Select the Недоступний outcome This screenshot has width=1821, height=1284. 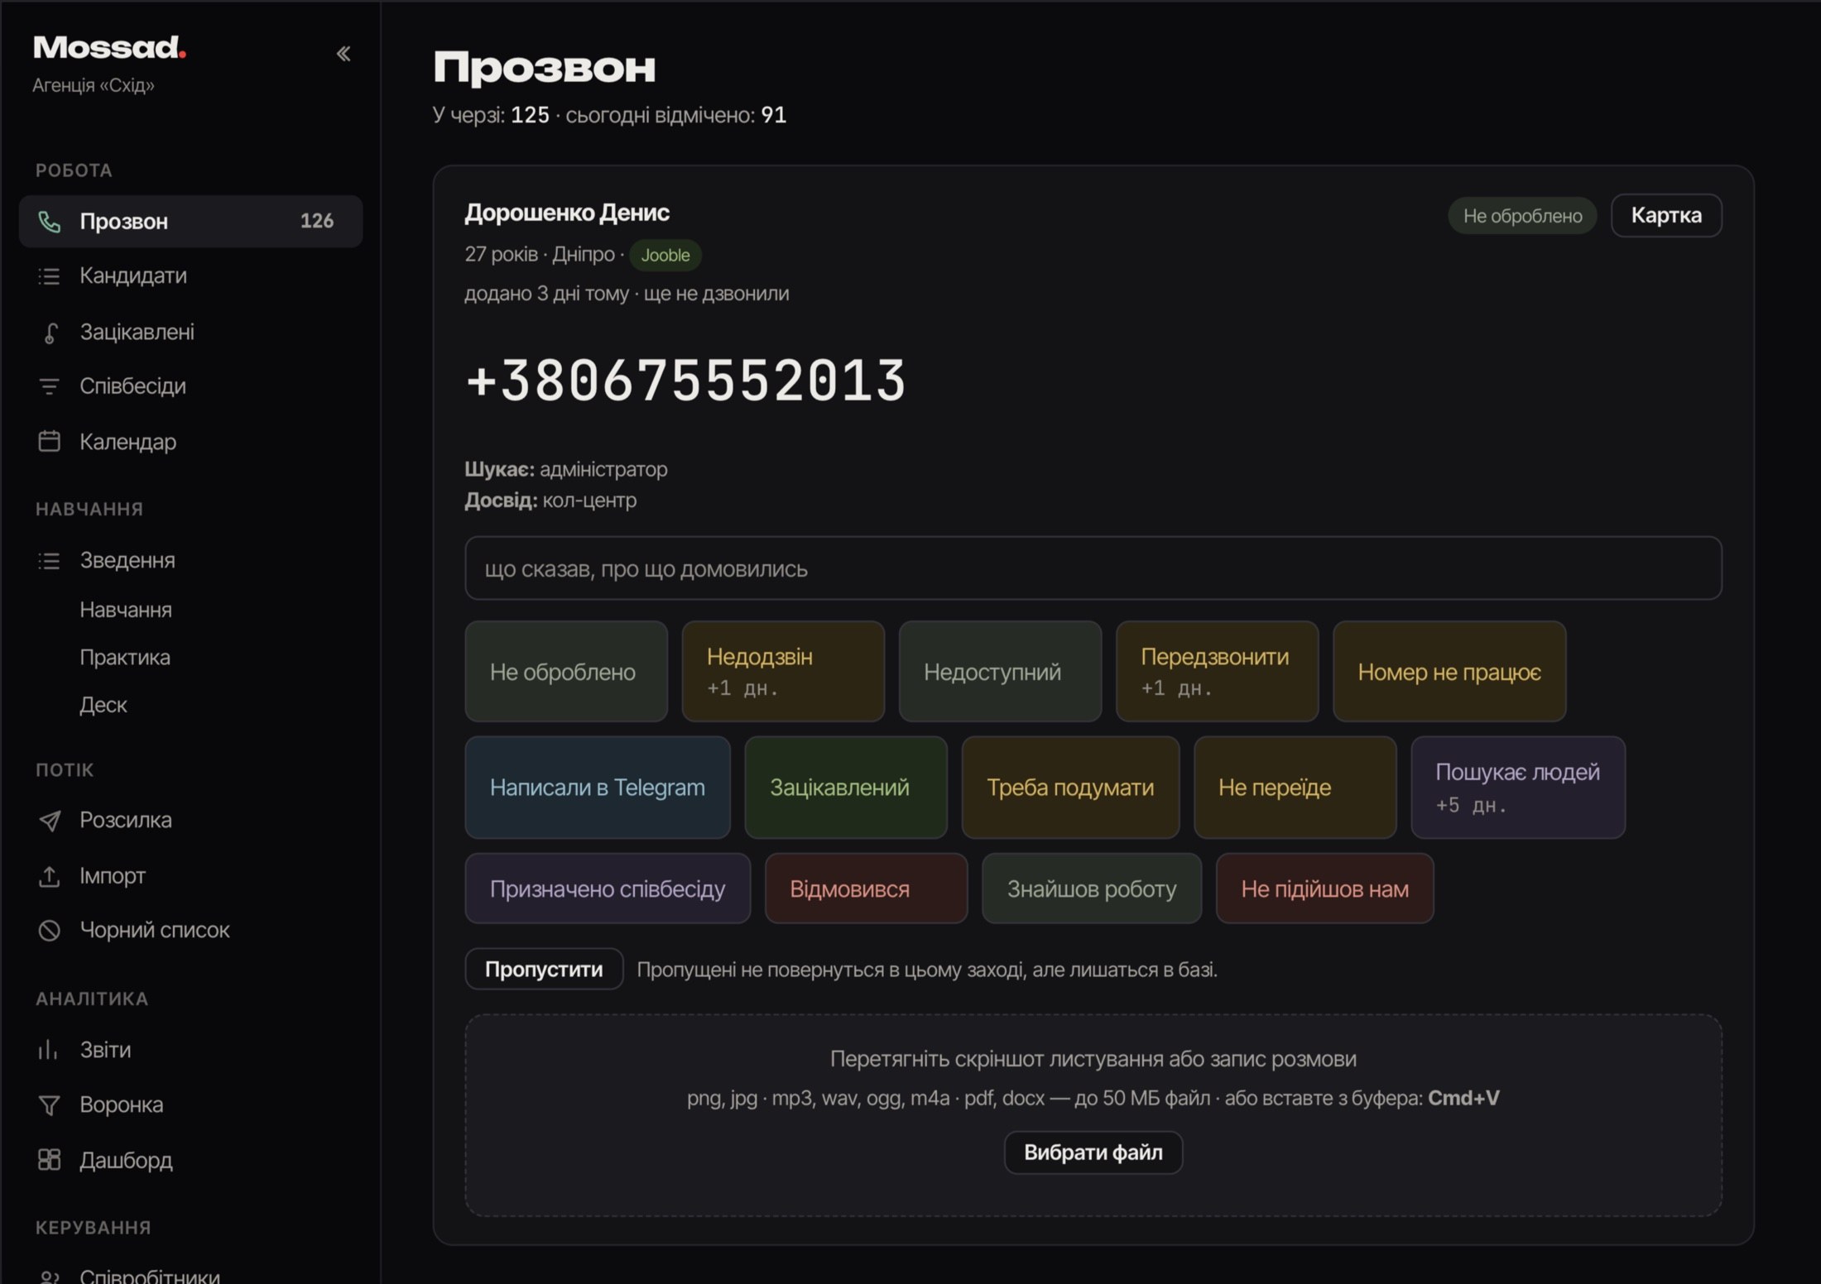(x=1000, y=672)
